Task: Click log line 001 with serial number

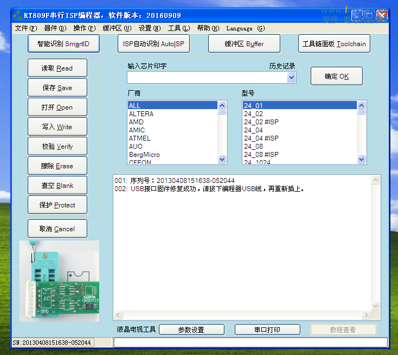Action: pos(175,180)
